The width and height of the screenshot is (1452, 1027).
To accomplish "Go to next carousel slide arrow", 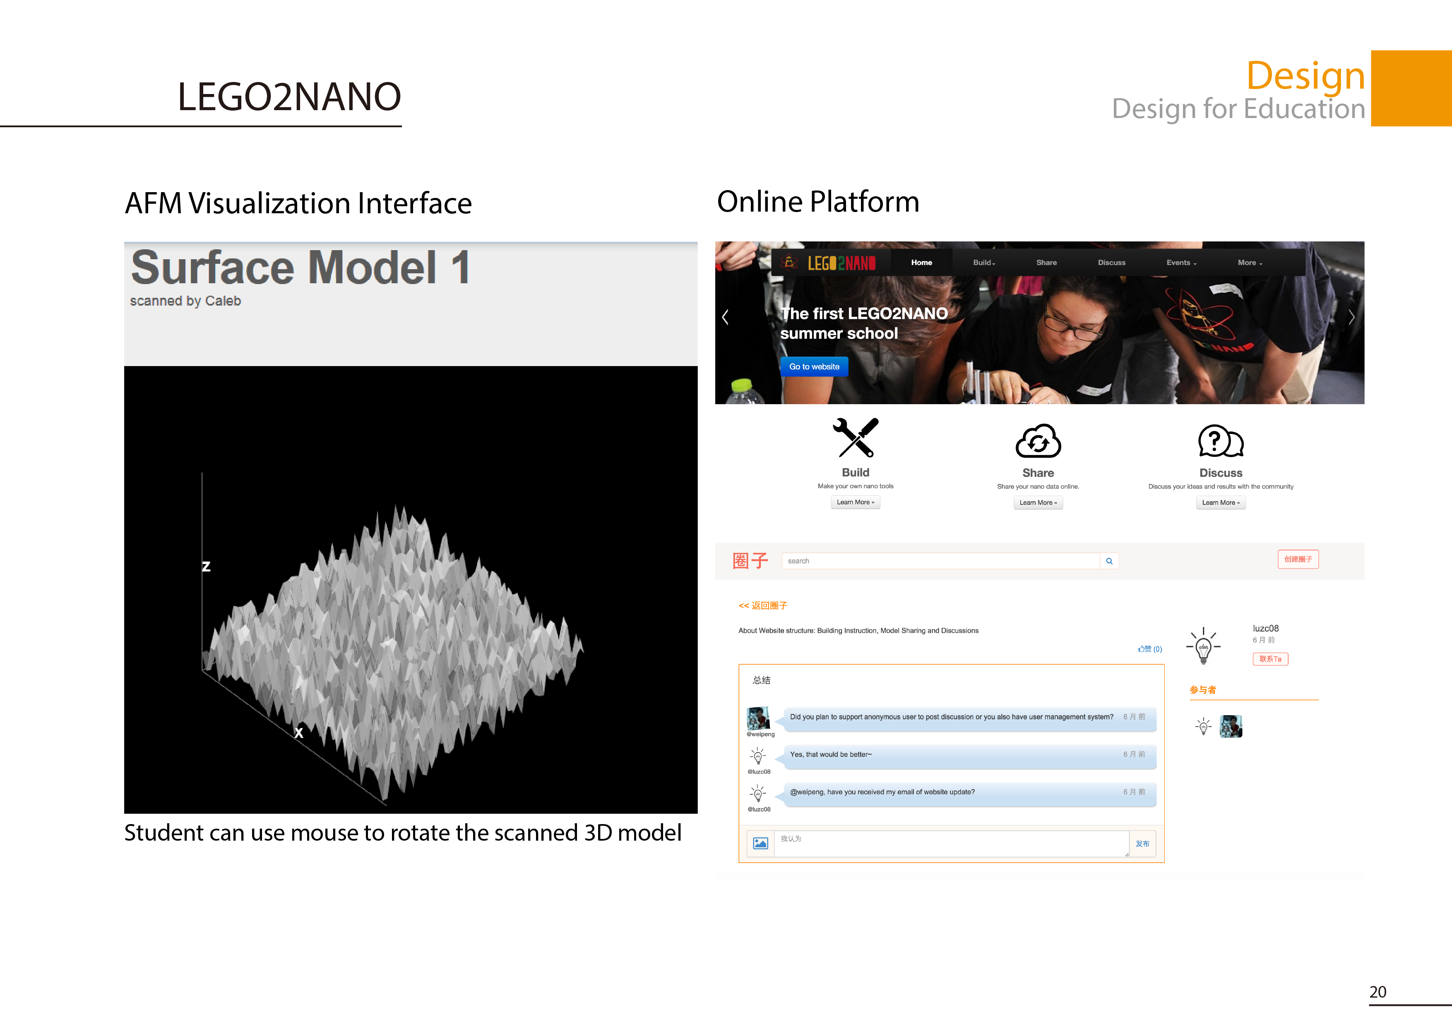I will pyautogui.click(x=1351, y=317).
